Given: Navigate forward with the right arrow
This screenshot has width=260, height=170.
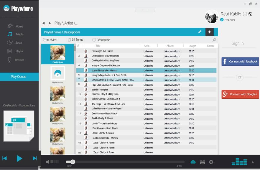Looking at the screenshot, I should click(50, 23).
